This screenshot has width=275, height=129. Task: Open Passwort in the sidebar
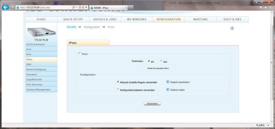pos(41,75)
